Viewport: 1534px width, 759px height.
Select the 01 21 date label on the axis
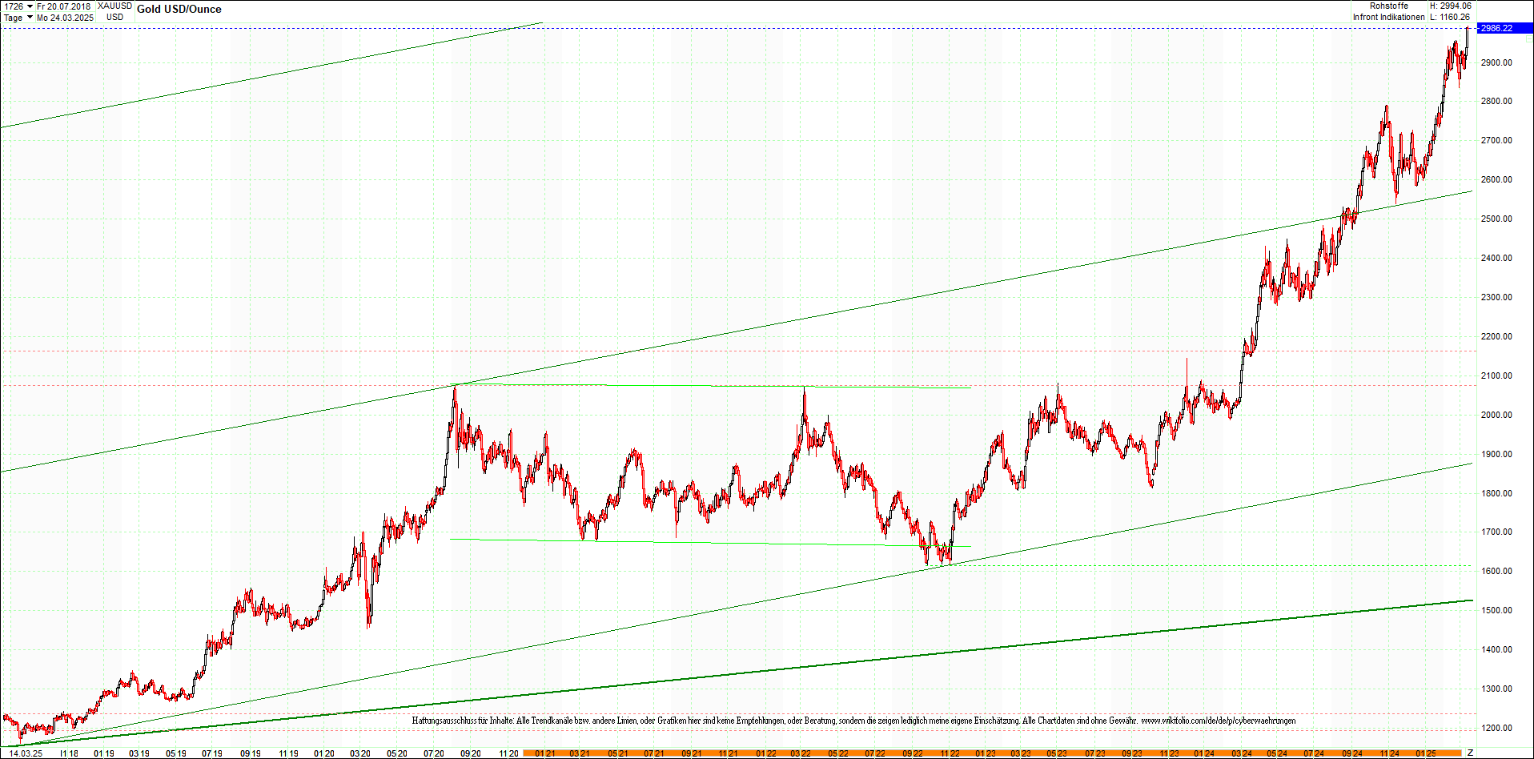(547, 753)
